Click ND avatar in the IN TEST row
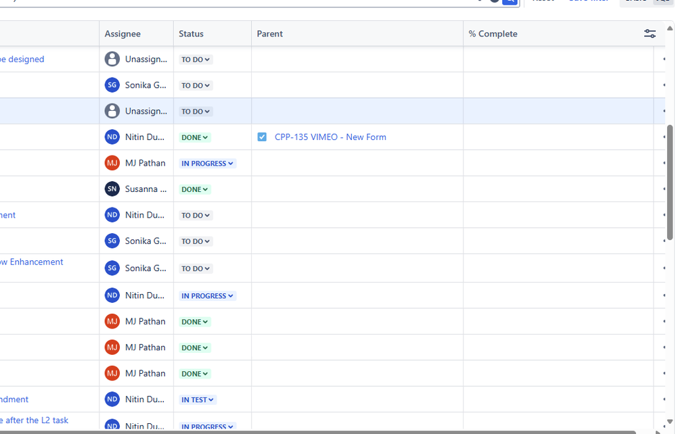The height and width of the screenshot is (434, 676). click(112, 399)
